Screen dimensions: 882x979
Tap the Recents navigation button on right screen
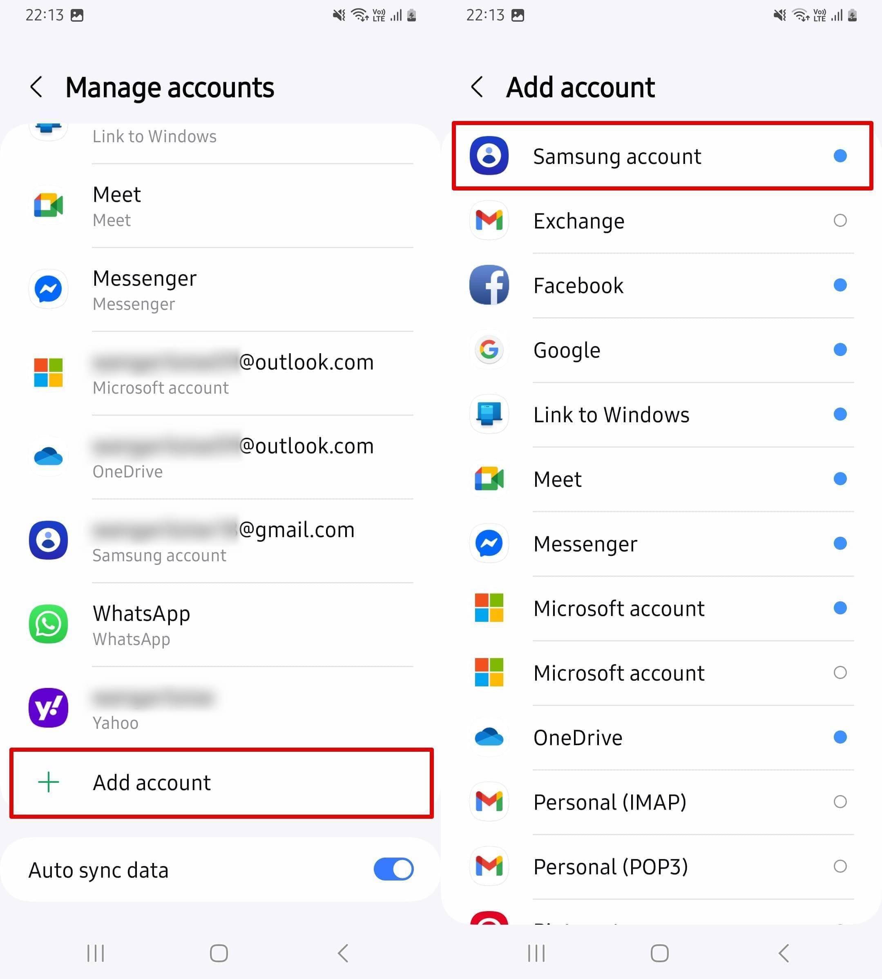pos(536,953)
